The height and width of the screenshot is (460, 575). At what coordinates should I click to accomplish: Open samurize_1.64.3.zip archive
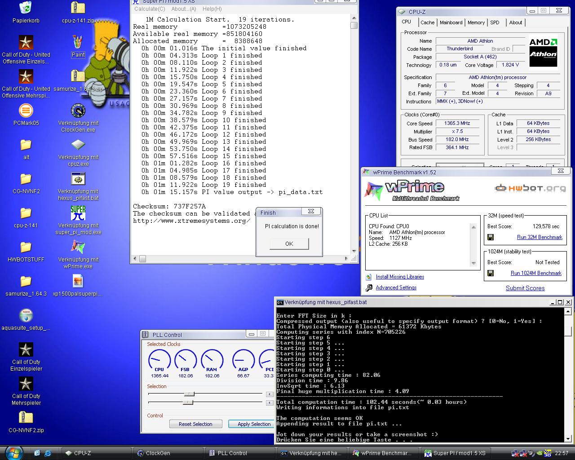pos(78,80)
